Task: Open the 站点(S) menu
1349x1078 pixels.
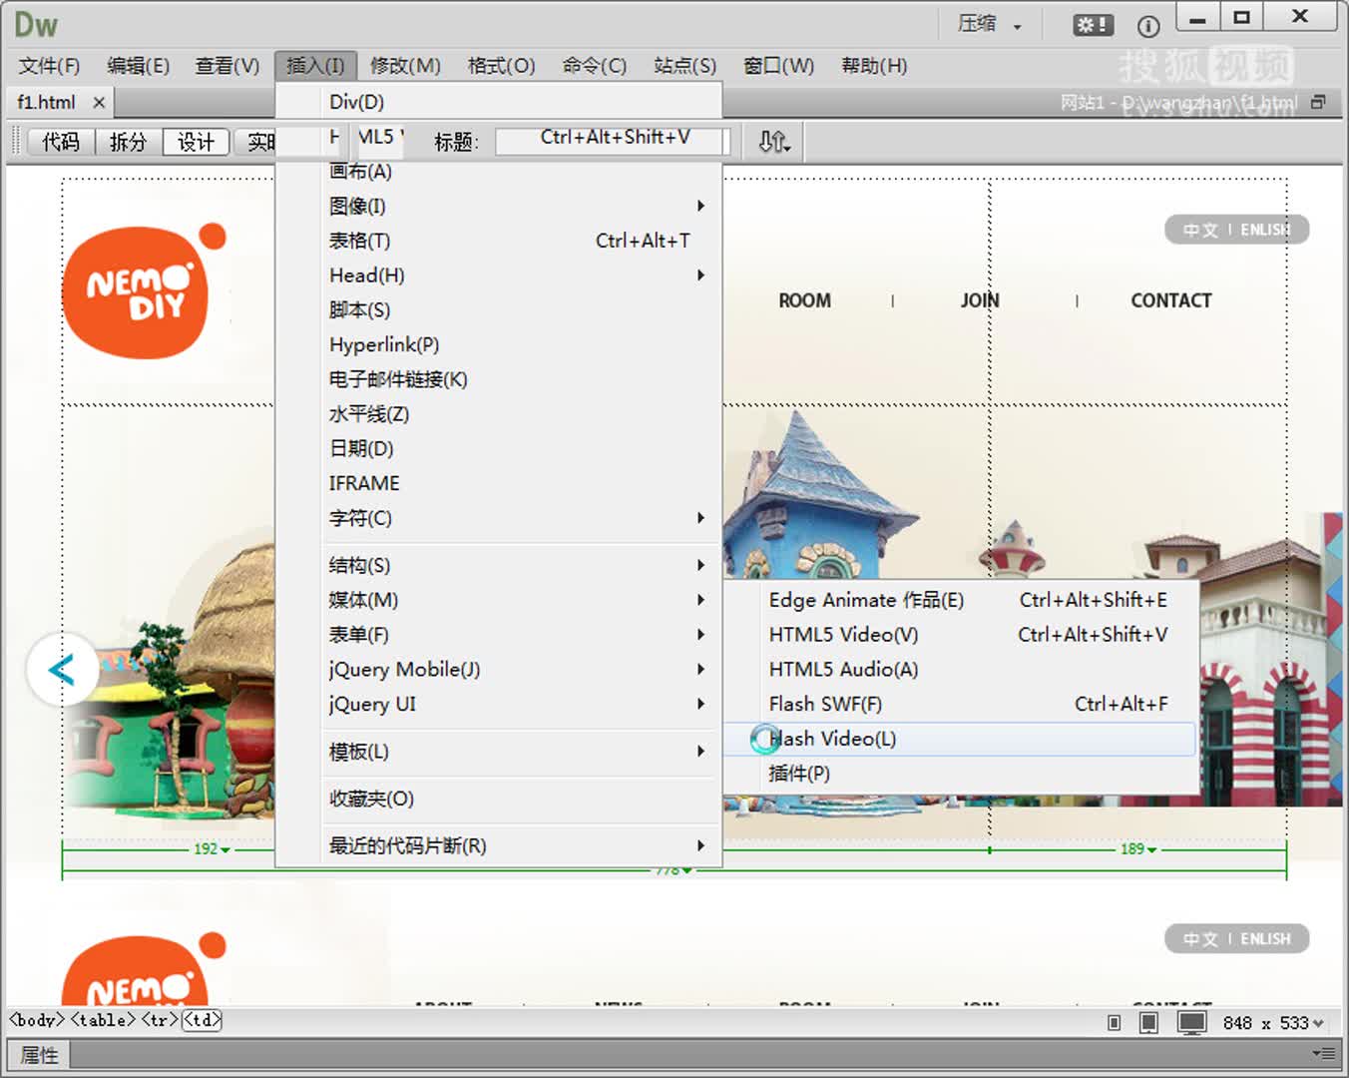Action: (685, 66)
